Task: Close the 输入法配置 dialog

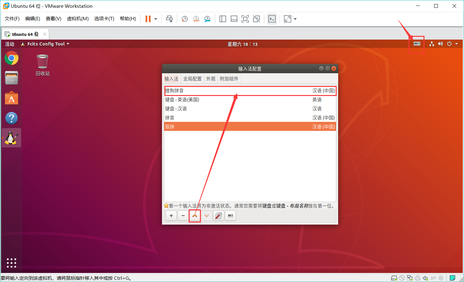Action: pyautogui.click(x=334, y=69)
